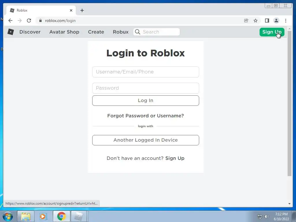Close the Roblox tab
296x222 pixels.
[71, 10]
